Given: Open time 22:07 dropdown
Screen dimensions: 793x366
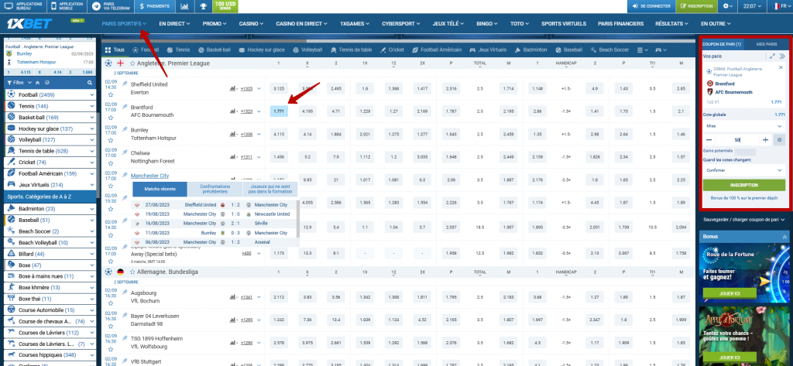Looking at the screenshot, I should pos(753,6).
